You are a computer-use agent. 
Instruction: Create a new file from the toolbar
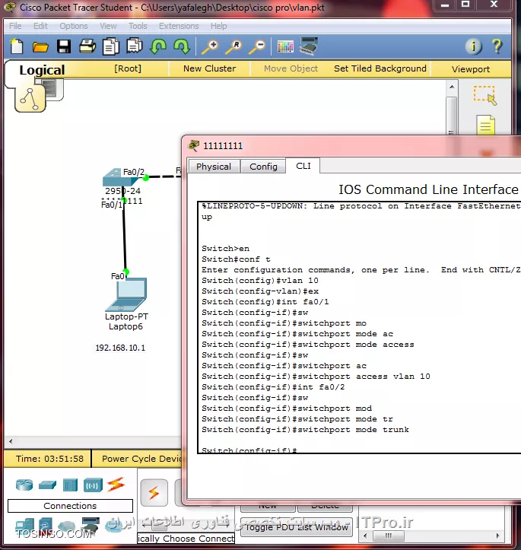(17, 46)
